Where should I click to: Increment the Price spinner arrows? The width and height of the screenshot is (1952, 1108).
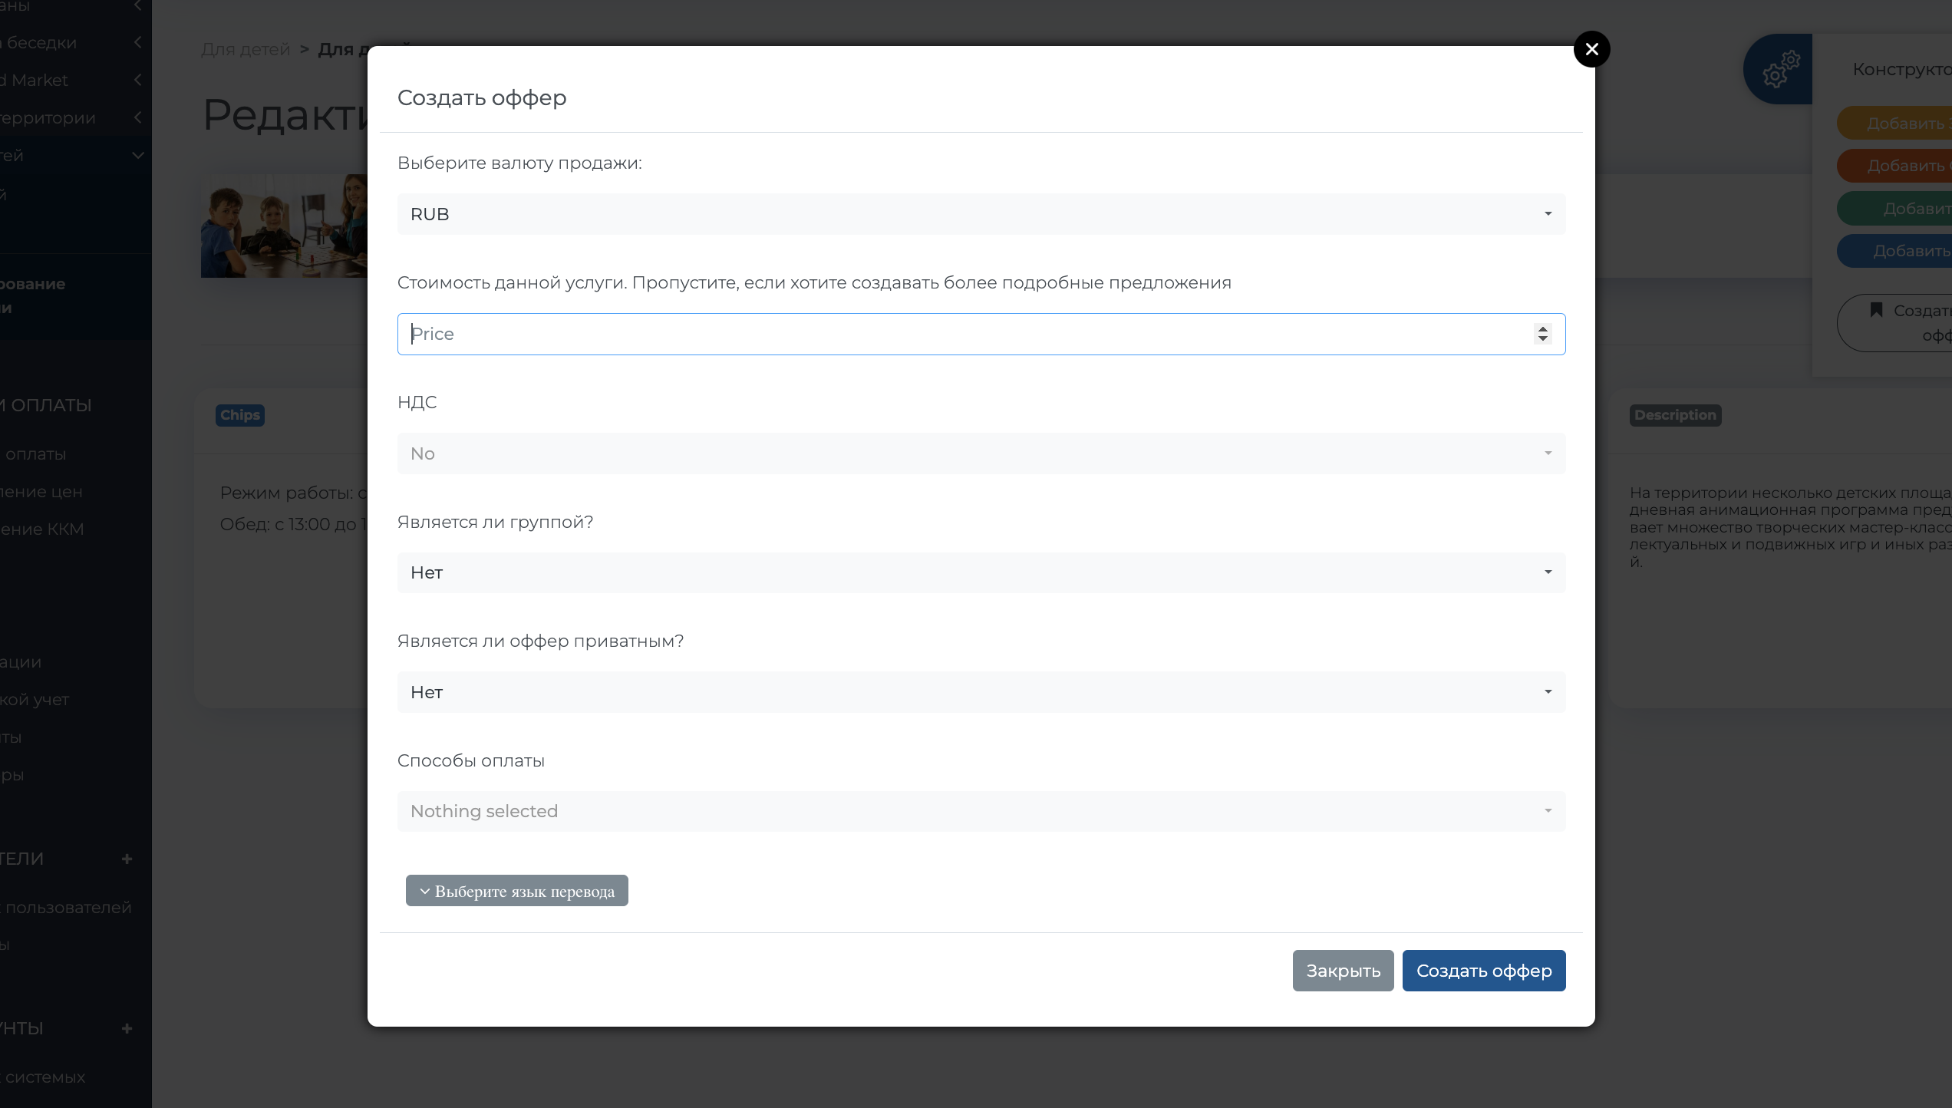pos(1542,328)
